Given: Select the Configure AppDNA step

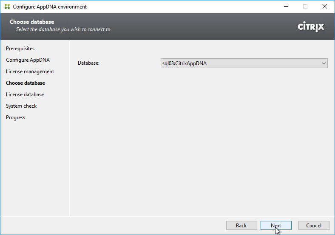Looking at the screenshot, I should point(28,60).
